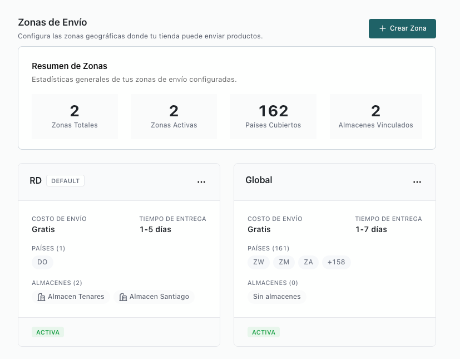Click the DEFAULT badge next to RD
The width and height of the screenshot is (460, 359).
[x=65, y=180]
